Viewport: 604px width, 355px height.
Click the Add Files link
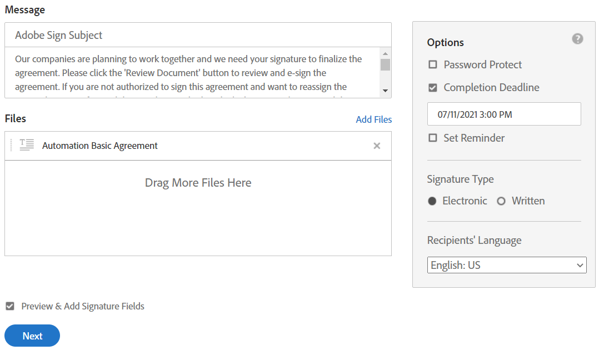373,119
